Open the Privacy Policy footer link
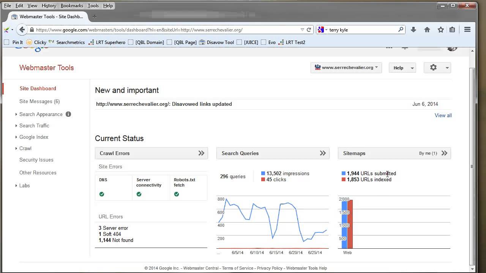Viewport: 486px width, 273px height. tap(270, 268)
